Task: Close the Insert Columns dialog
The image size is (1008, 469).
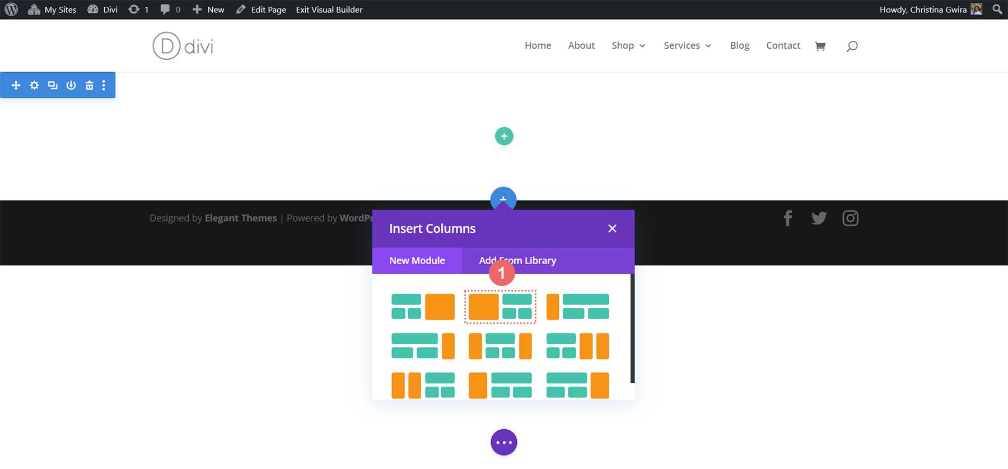Action: pos(612,228)
